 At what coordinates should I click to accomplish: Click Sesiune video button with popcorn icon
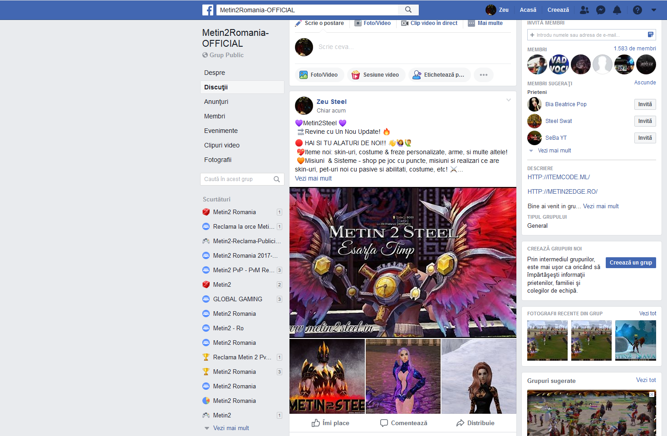pyautogui.click(x=376, y=75)
